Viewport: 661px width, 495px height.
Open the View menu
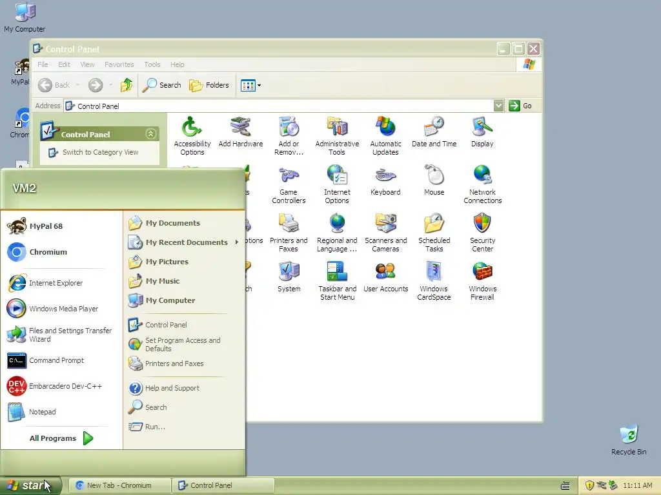[87, 64]
